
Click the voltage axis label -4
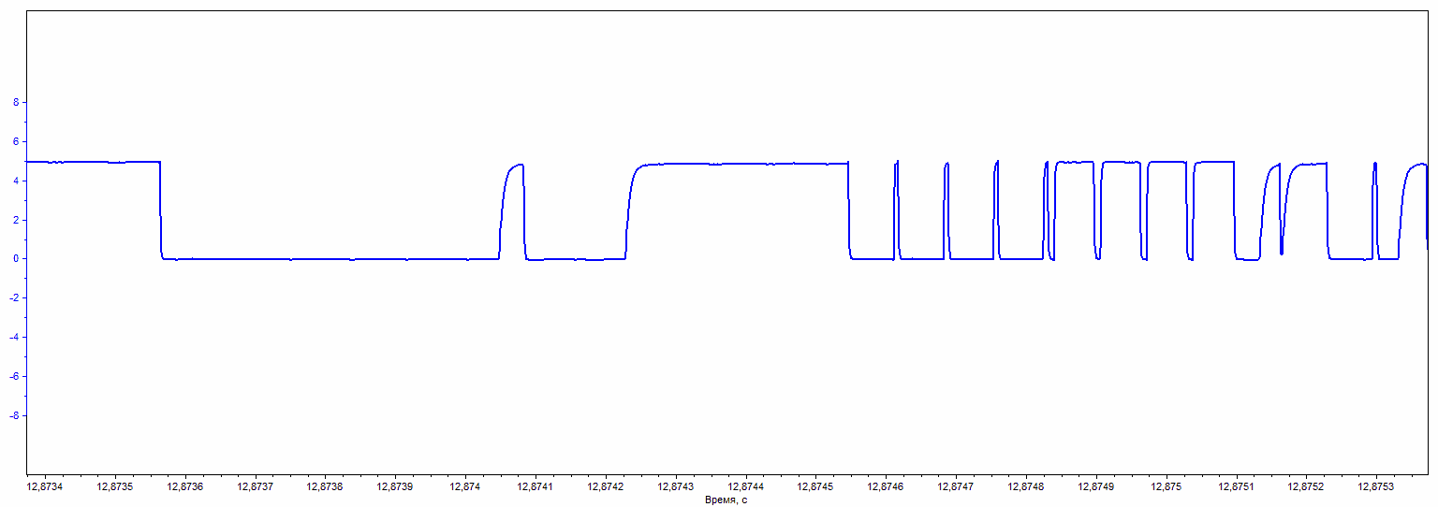[x=14, y=338]
